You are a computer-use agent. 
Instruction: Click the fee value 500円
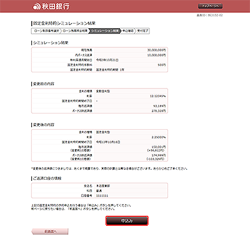162,65
